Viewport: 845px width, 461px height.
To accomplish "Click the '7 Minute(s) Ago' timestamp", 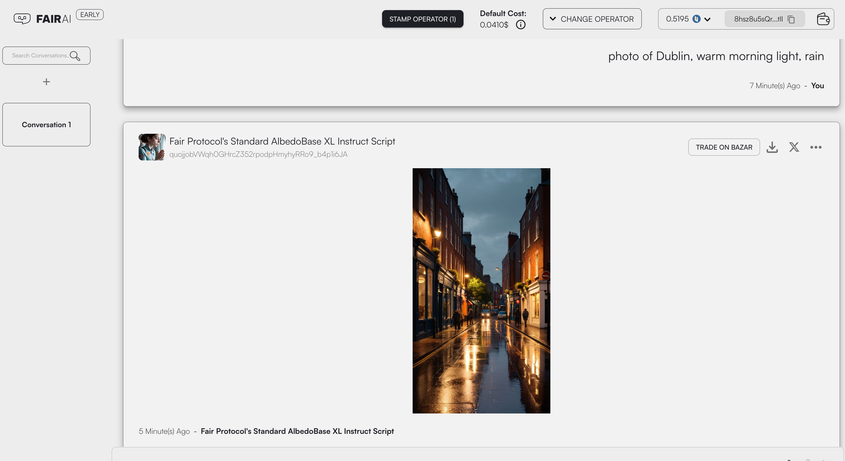I will (x=774, y=86).
